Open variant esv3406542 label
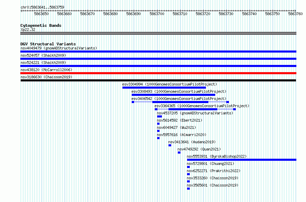 tap(179, 99)
